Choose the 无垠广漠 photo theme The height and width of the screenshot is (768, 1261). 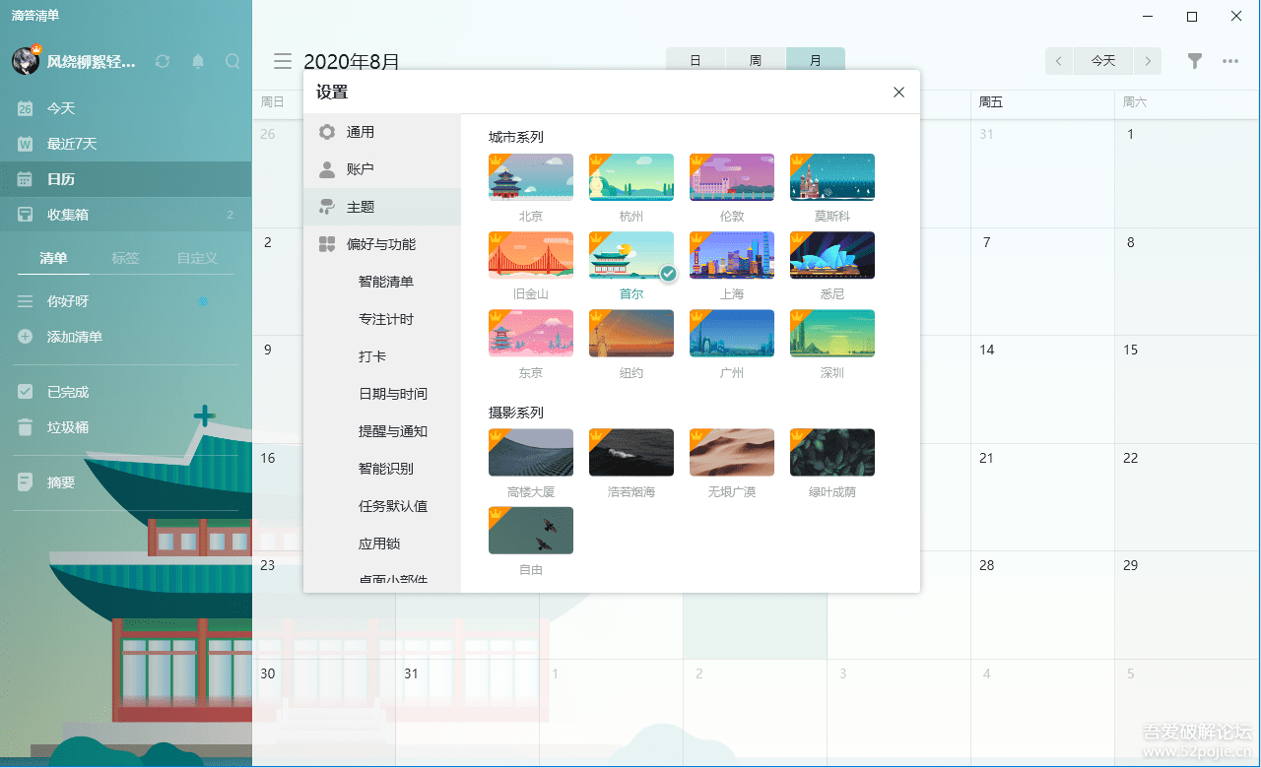(732, 452)
